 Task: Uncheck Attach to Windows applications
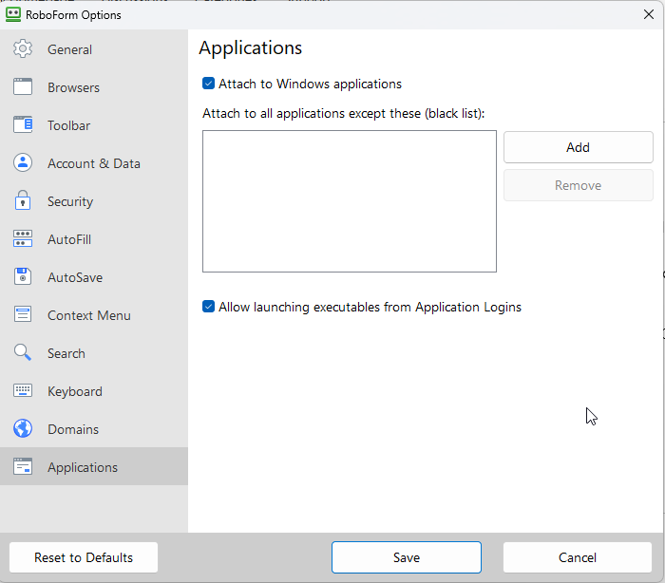209,84
